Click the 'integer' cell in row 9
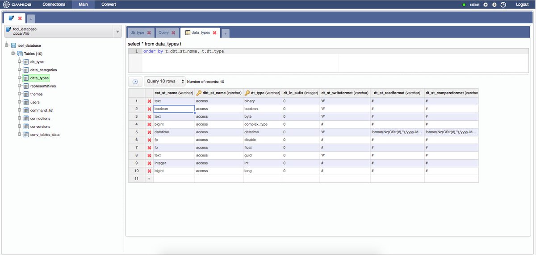 point(174,163)
